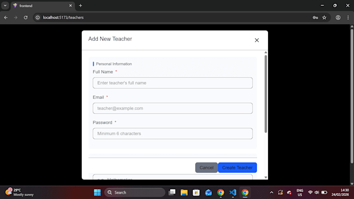Open the Chrome profile icon
This screenshot has height=199, width=354.
point(338,17)
